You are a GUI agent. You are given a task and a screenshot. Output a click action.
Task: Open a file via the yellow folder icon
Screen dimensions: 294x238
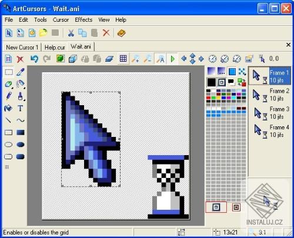pos(44,33)
